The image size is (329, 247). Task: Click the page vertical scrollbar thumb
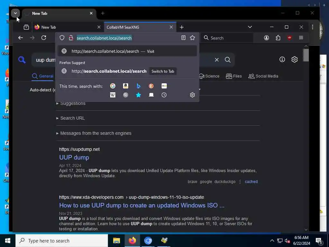(x=306, y=55)
